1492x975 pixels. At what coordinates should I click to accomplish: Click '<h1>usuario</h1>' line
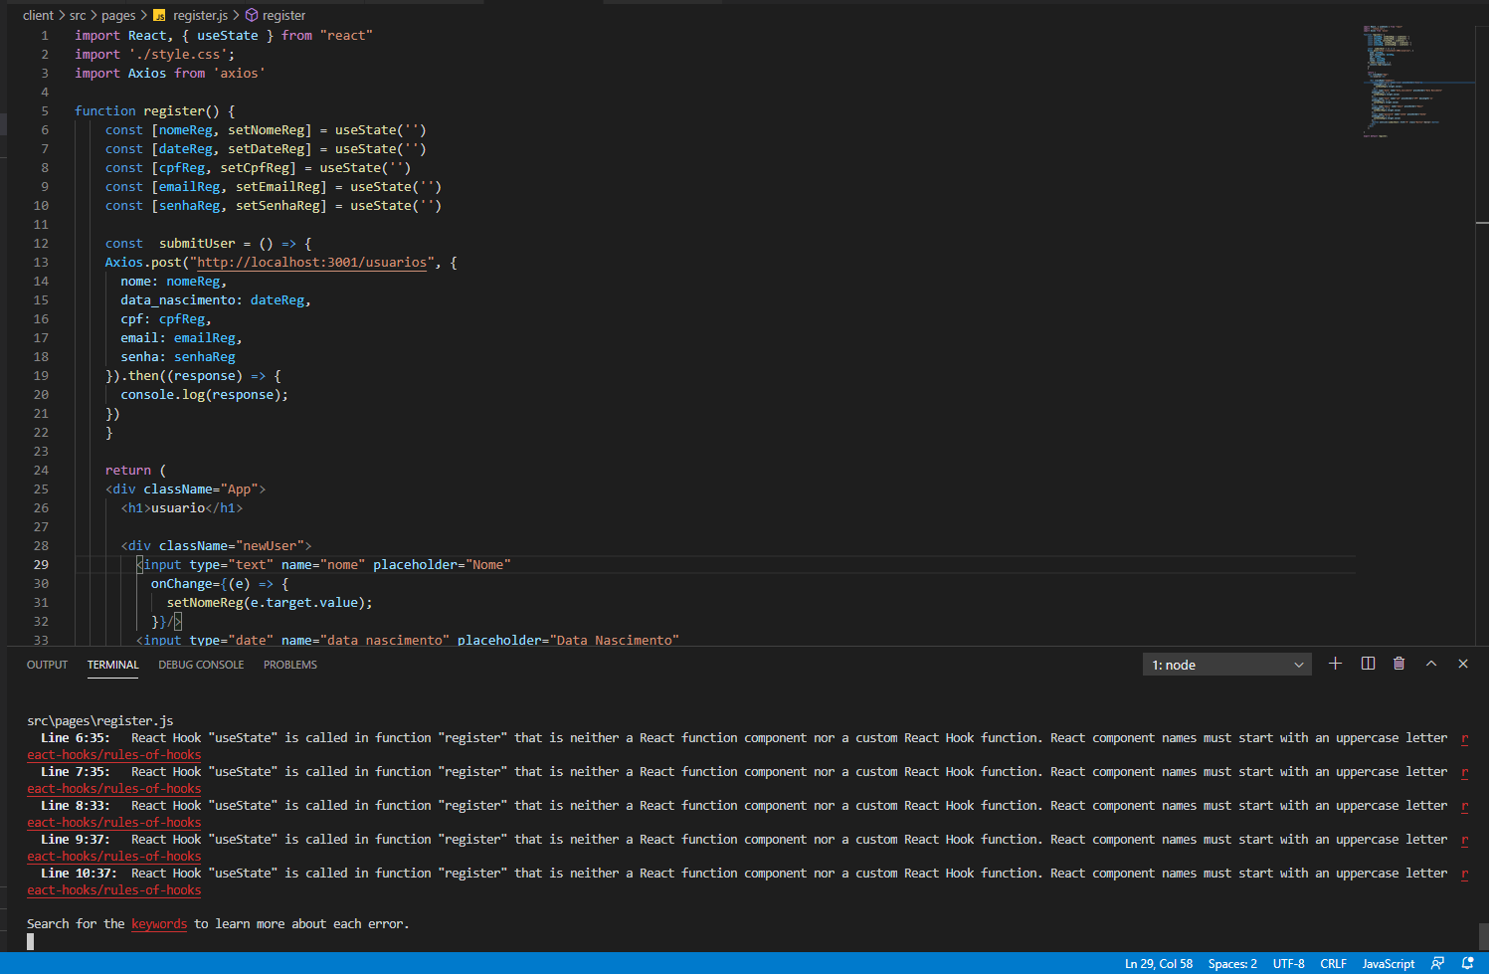182,508
